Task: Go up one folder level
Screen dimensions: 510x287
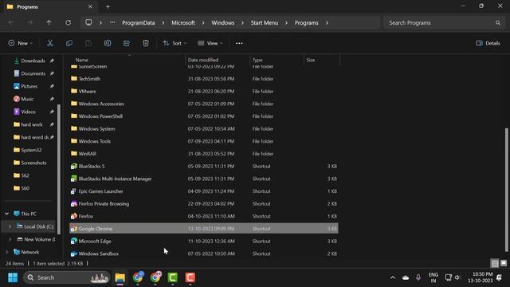Action: [x=49, y=22]
